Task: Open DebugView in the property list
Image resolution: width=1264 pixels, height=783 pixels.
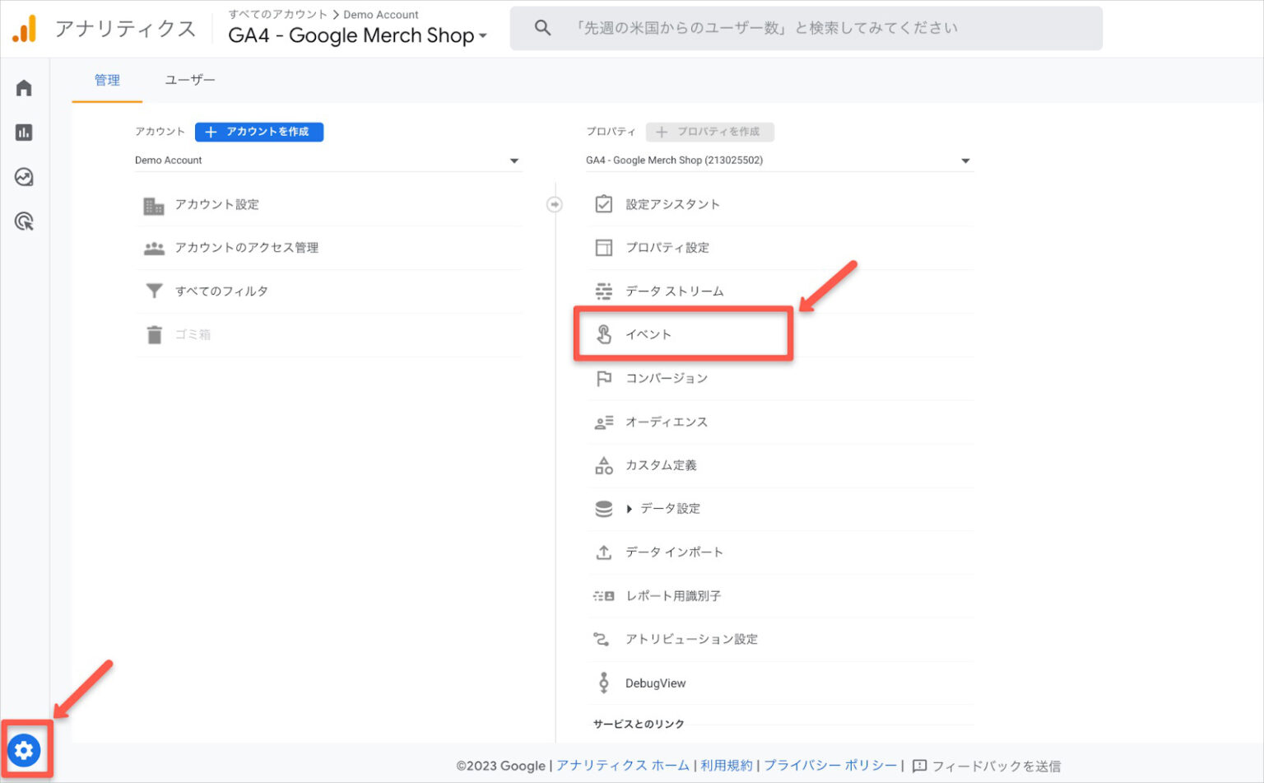Action: click(x=655, y=683)
